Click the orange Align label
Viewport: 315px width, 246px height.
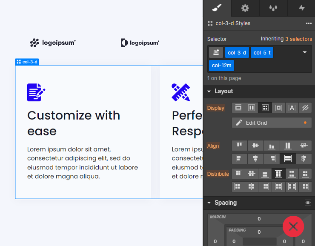[x=213, y=146]
